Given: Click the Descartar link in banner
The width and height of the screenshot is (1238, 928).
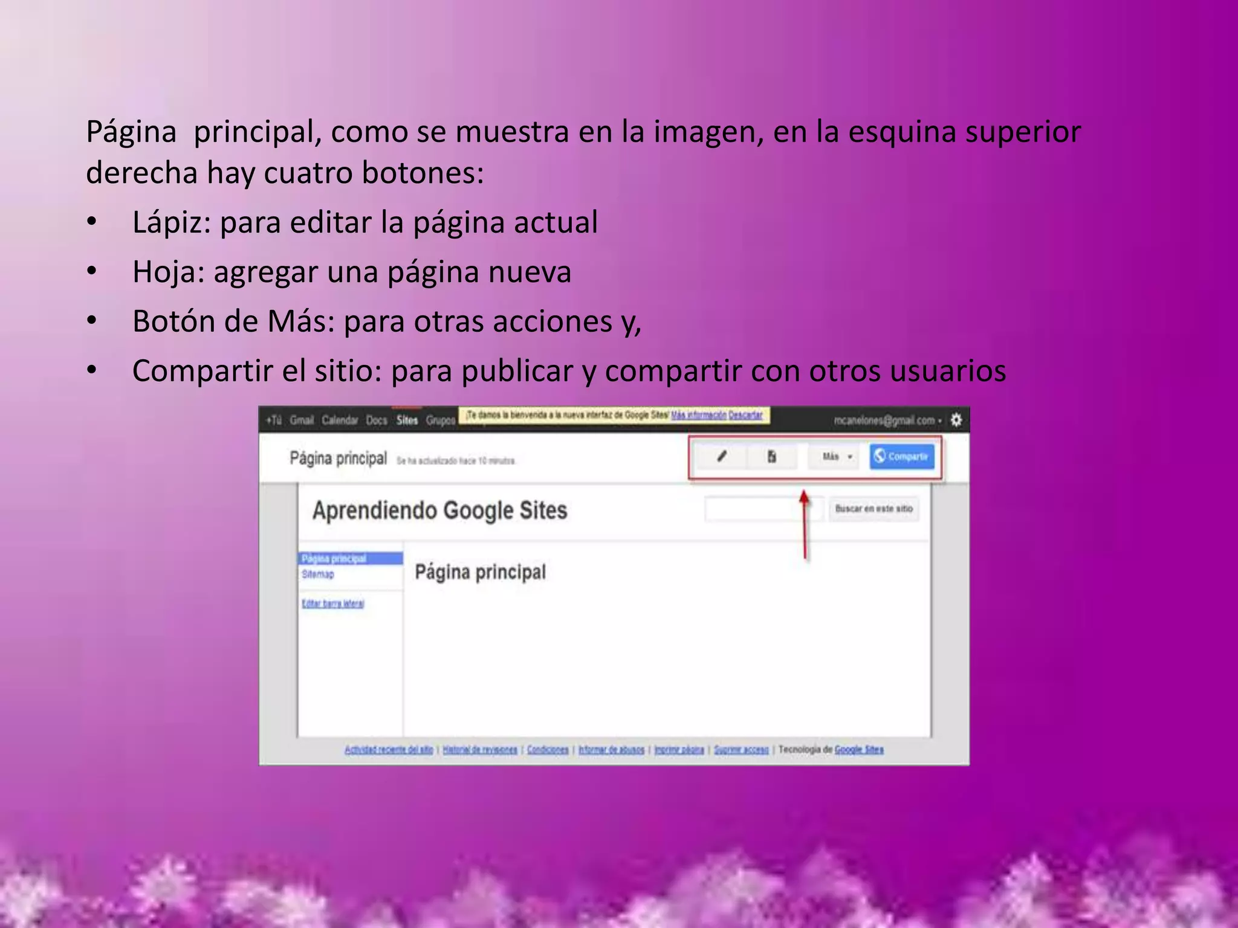Looking at the screenshot, I should pos(745,415).
